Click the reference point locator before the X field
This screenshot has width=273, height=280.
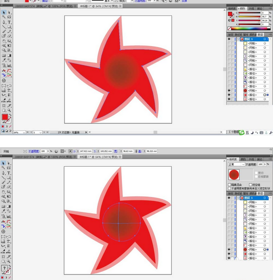tap(70, 151)
